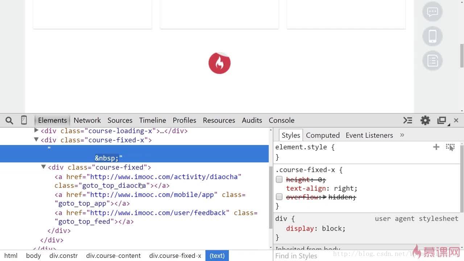The height and width of the screenshot is (261, 464).
Task: Click the element.style rule header
Action: pyautogui.click(x=304, y=147)
